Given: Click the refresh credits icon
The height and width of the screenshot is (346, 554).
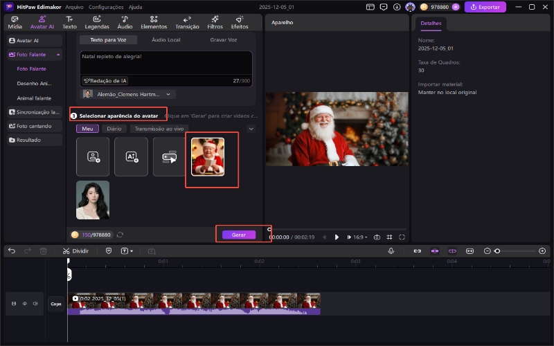Looking at the screenshot, I should 120,235.
